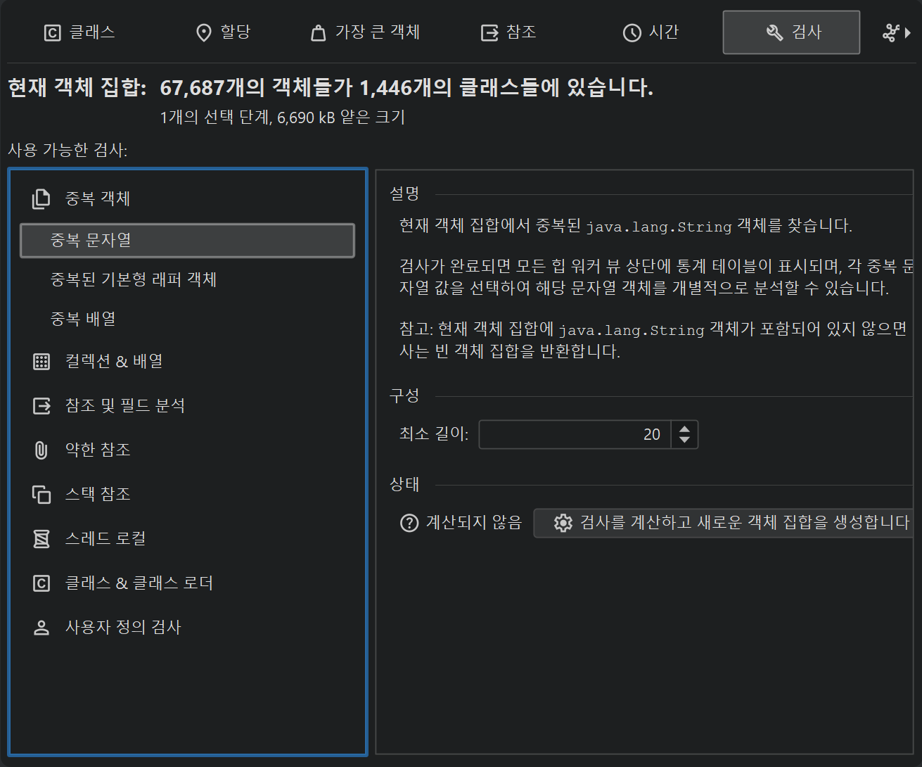
Task: Click the 스레드 로컬 icon
Action: (41, 539)
